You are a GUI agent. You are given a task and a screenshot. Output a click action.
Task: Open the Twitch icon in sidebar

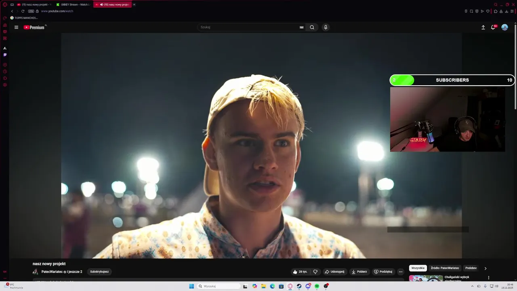coord(5,55)
